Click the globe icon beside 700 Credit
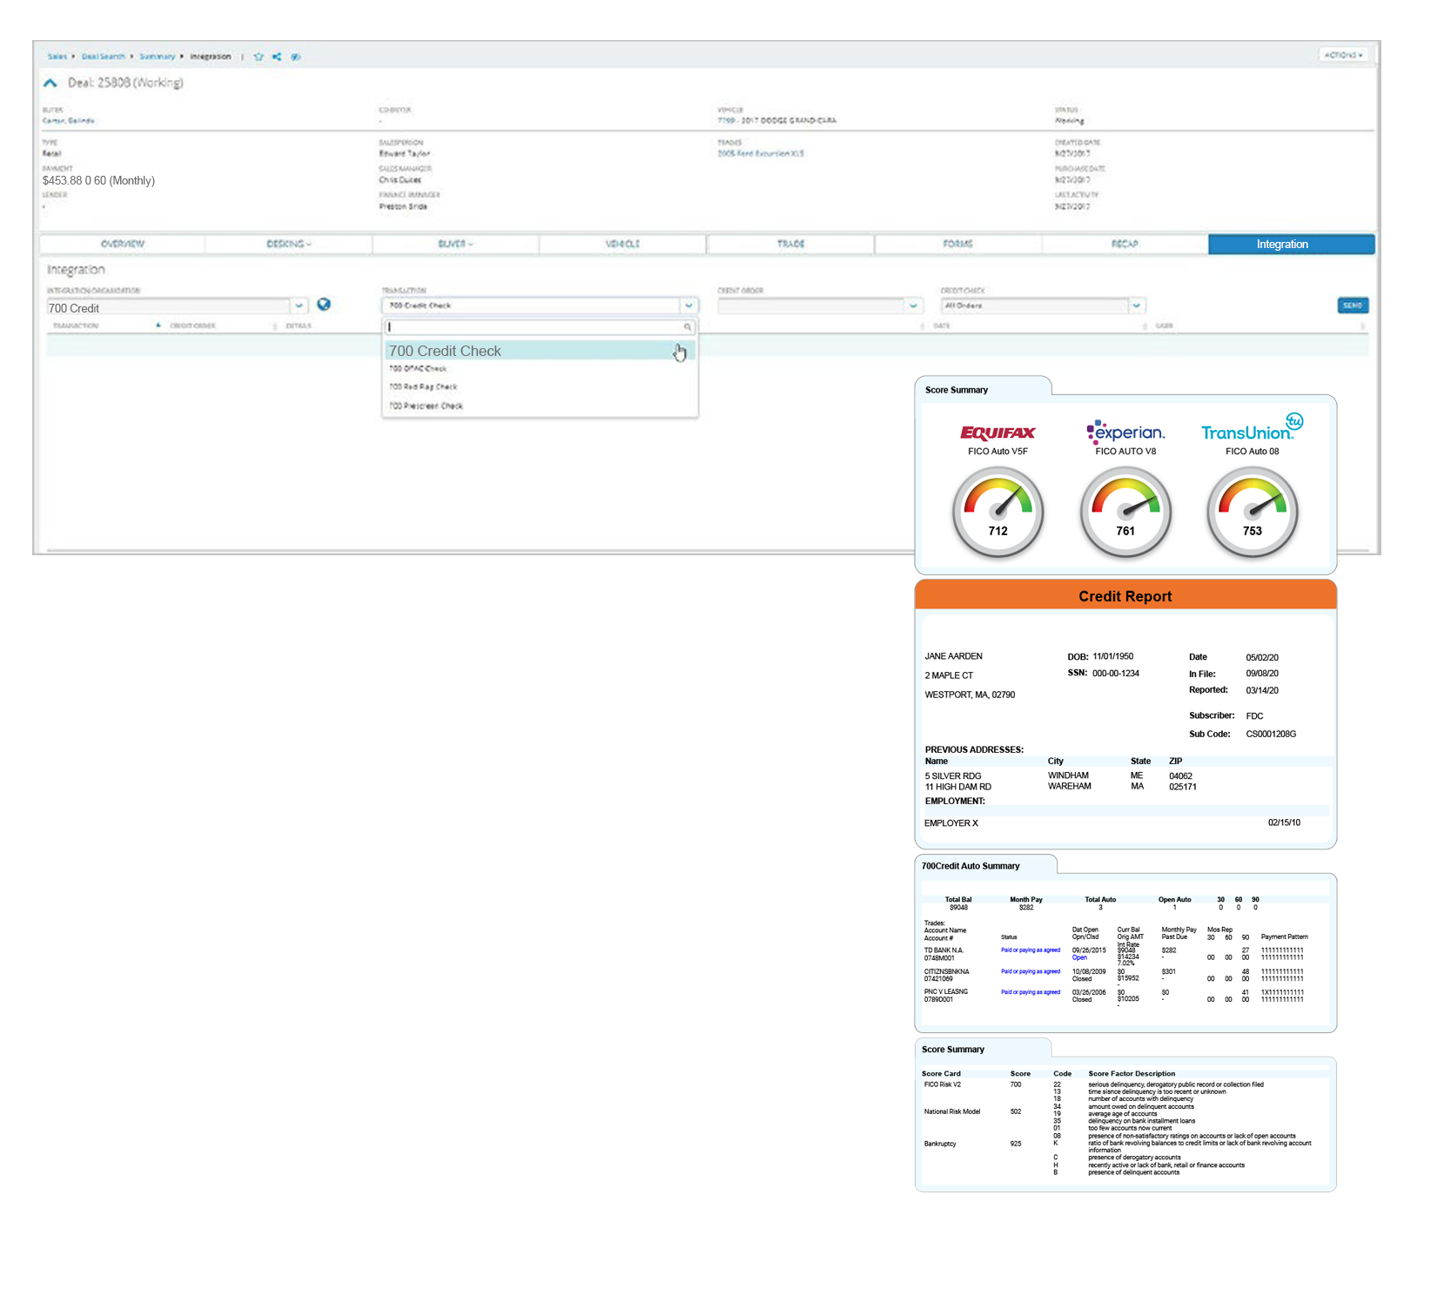The image size is (1451, 1309). pos(324,305)
